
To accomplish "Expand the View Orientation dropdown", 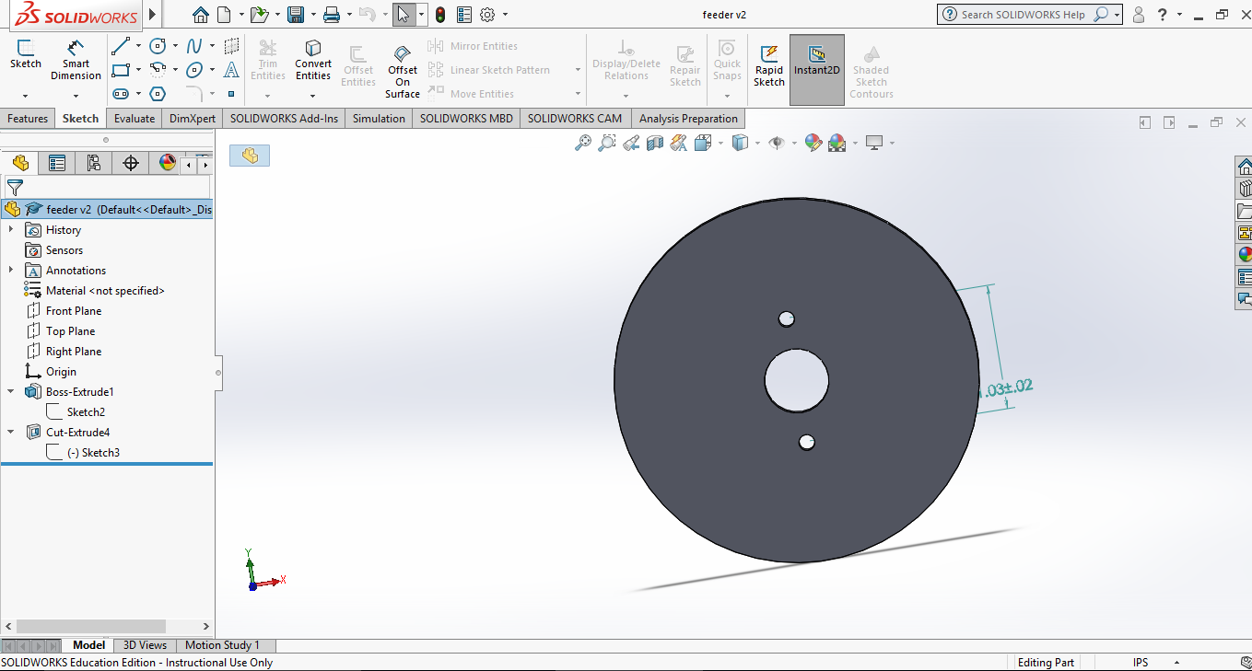I will (721, 143).
